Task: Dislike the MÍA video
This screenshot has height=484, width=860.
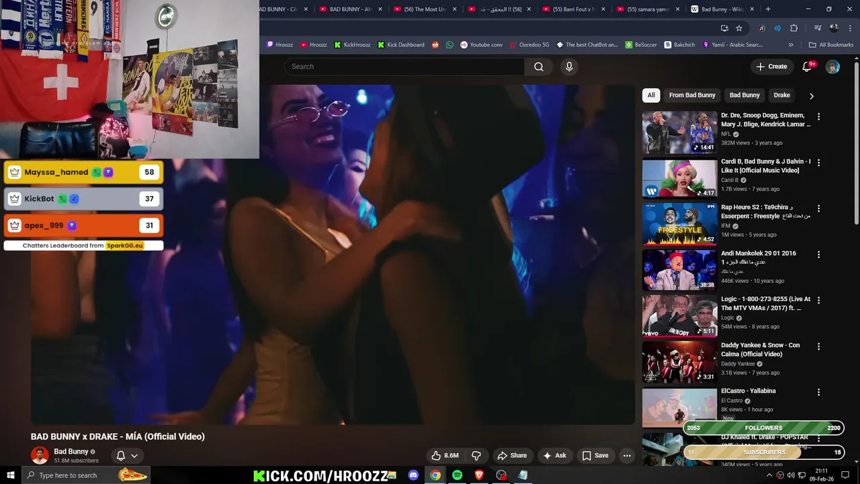Action: coord(476,455)
